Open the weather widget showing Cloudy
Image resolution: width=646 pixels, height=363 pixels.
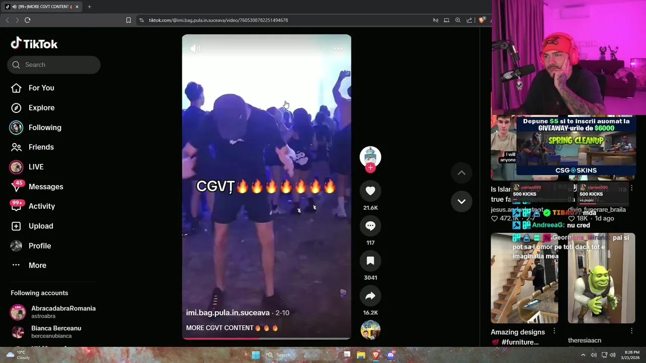pos(17,355)
